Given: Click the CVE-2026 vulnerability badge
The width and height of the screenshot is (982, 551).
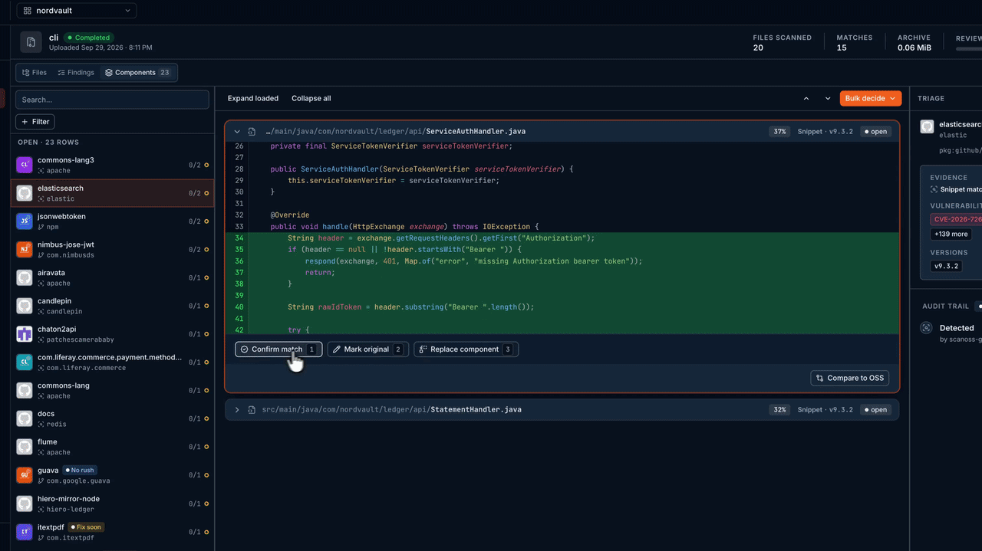Looking at the screenshot, I should pos(956,219).
